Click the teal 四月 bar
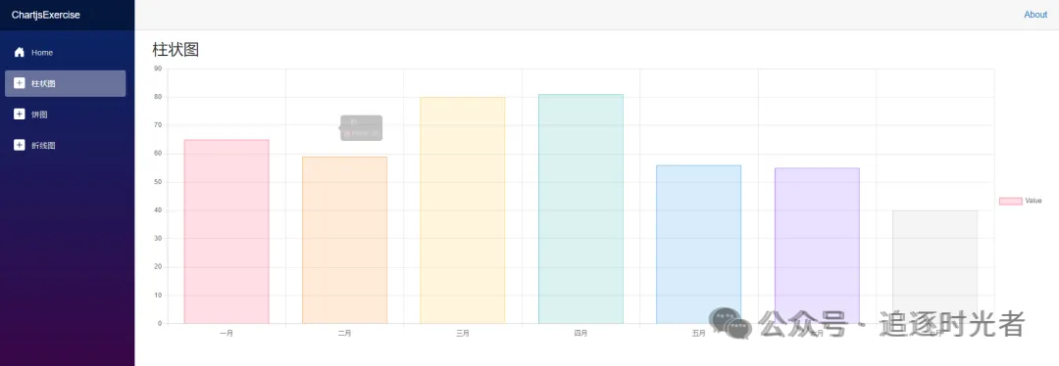This screenshot has height=366, width=1059. tap(580, 209)
